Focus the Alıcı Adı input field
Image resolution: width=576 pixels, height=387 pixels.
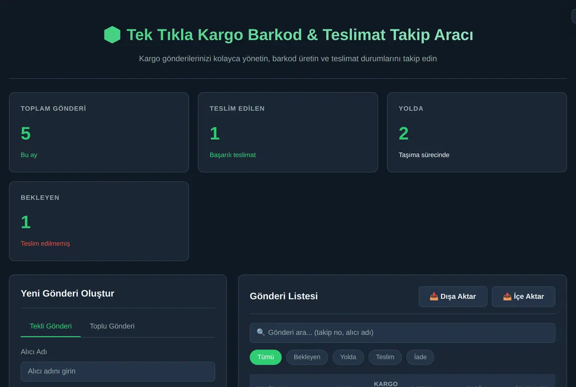118,371
